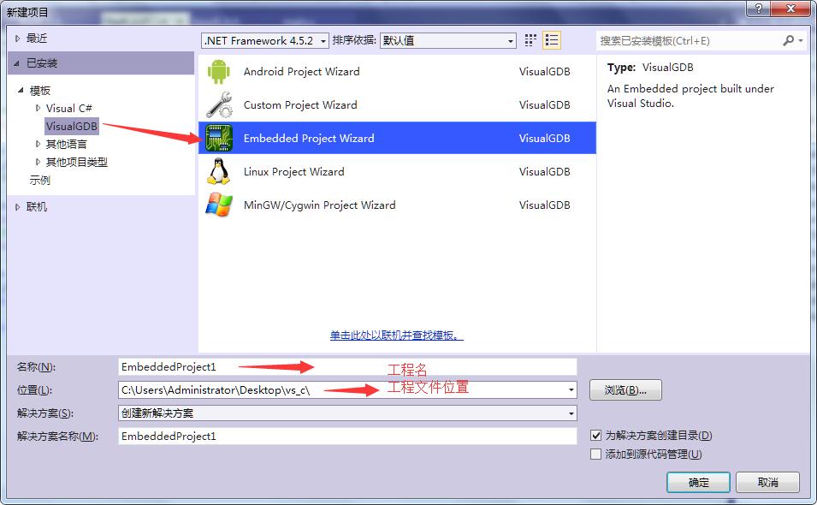The height and width of the screenshot is (505, 817).
Task: Click the 单击此处以联机并查找模板 link
Action: (396, 336)
